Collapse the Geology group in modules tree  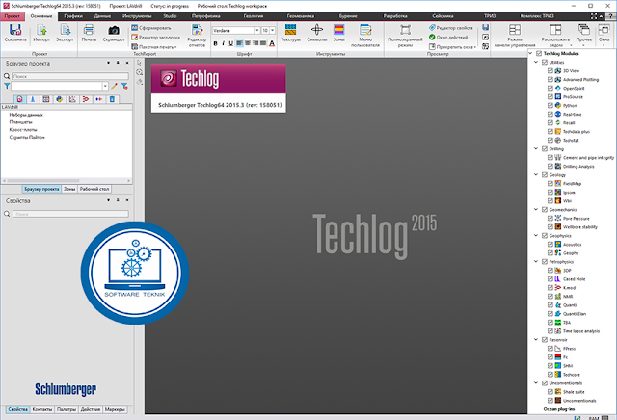coord(536,174)
